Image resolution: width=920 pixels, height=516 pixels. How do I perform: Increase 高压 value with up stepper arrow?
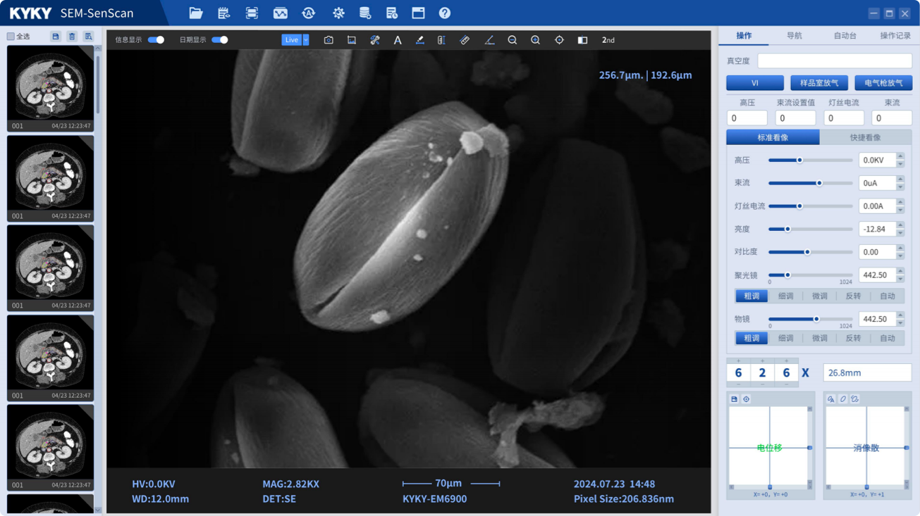click(x=900, y=156)
